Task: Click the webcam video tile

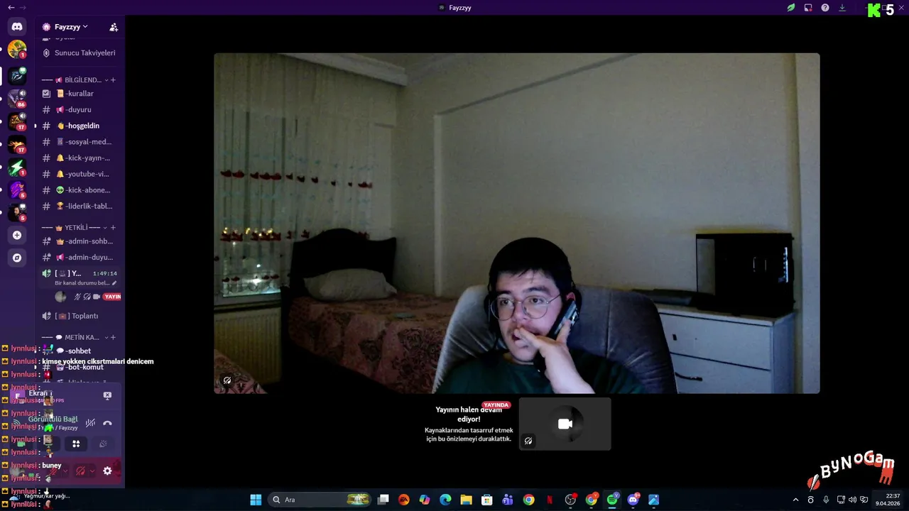Action: [x=517, y=223]
